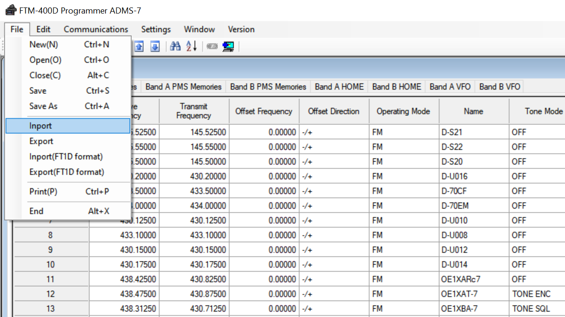This screenshot has width=565, height=317.
Task: Click the name cell D-U016
Action: [474, 176]
